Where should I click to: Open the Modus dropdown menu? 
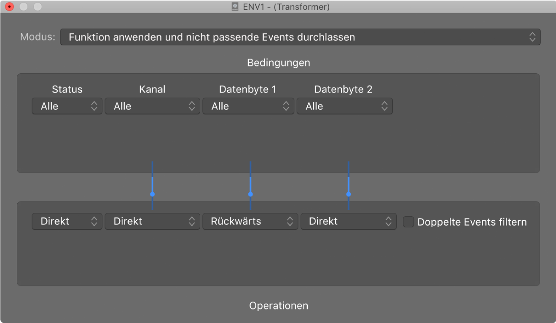point(300,37)
